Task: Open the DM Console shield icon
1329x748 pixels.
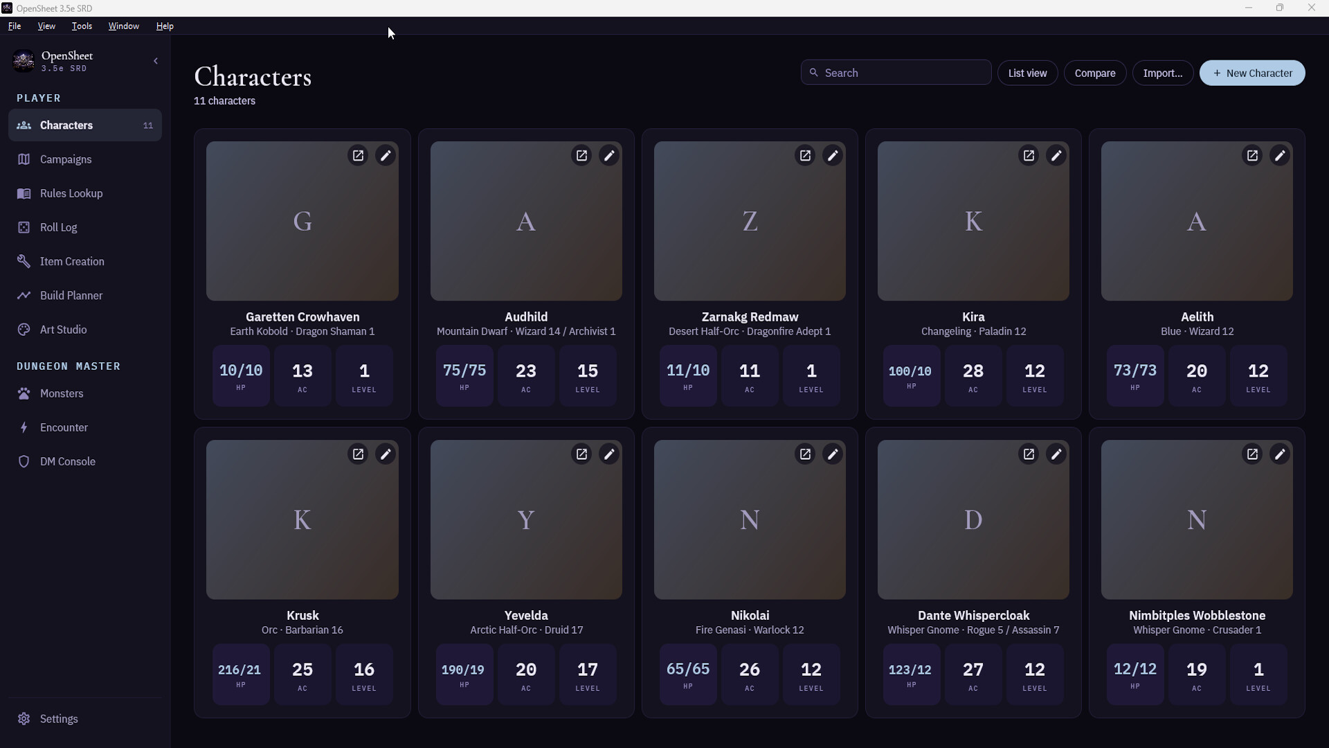Action: [x=24, y=461]
